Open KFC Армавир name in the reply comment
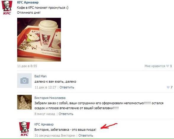This screenshot has height=139, width=174. click(44, 124)
